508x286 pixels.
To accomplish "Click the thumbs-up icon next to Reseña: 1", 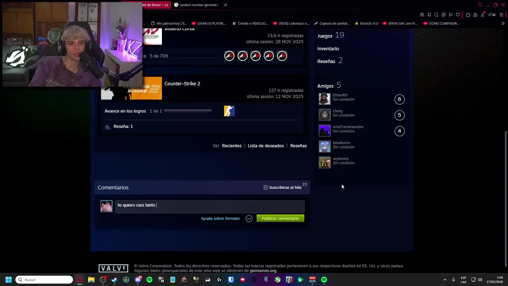I will [x=108, y=127].
